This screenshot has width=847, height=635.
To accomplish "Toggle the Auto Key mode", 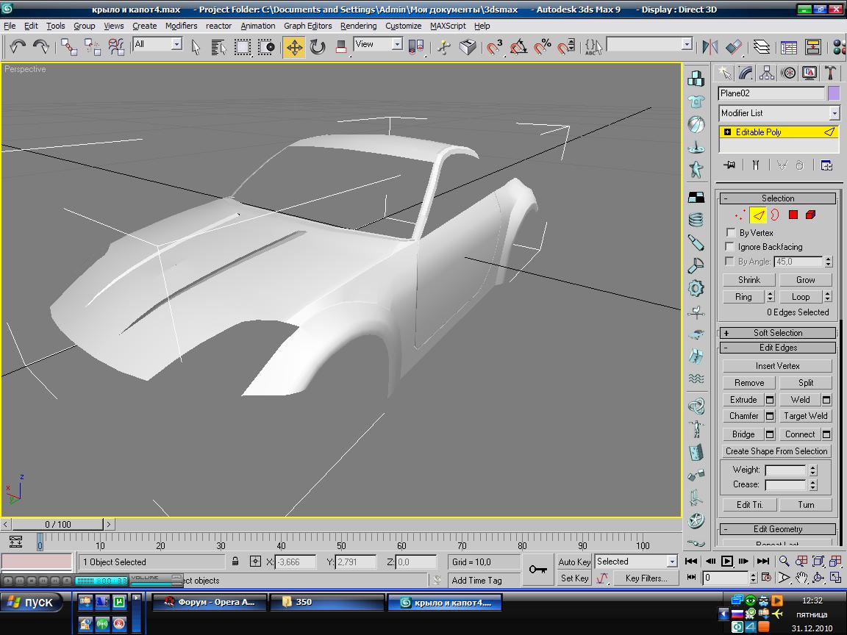I will (x=574, y=562).
